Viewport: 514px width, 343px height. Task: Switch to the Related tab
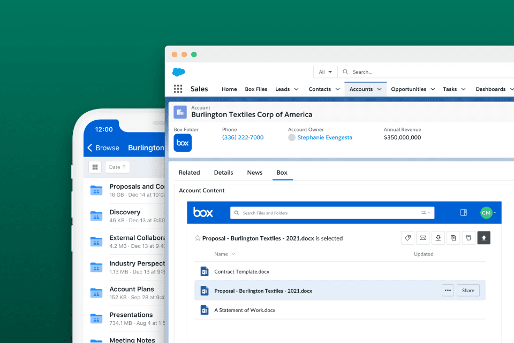click(189, 173)
